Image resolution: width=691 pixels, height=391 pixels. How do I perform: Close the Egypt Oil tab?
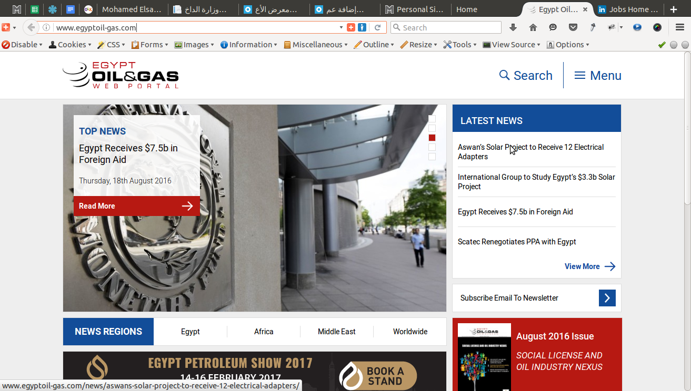[x=585, y=9]
